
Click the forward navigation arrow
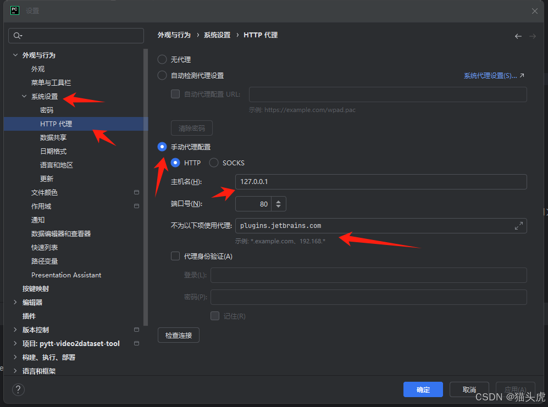click(x=532, y=36)
